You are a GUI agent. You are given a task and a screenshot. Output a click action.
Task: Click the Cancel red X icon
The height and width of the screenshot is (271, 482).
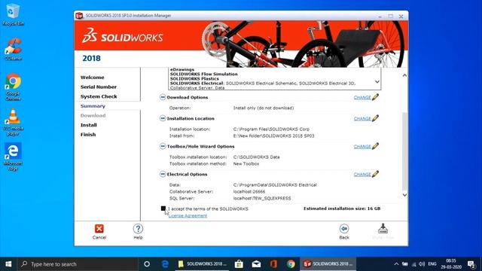click(99, 229)
